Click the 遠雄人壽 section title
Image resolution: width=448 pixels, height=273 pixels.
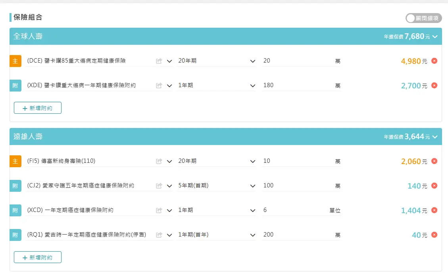point(28,137)
